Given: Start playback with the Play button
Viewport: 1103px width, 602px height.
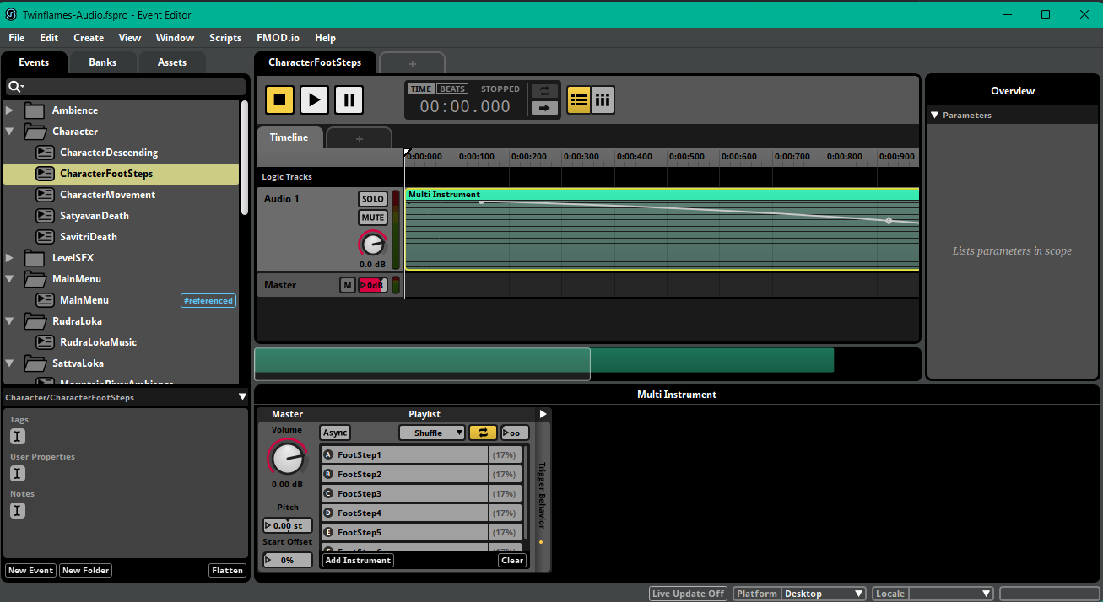Looking at the screenshot, I should pyautogui.click(x=314, y=99).
